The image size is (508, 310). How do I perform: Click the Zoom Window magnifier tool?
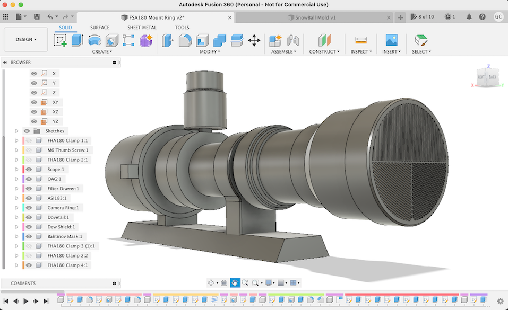[x=255, y=283]
